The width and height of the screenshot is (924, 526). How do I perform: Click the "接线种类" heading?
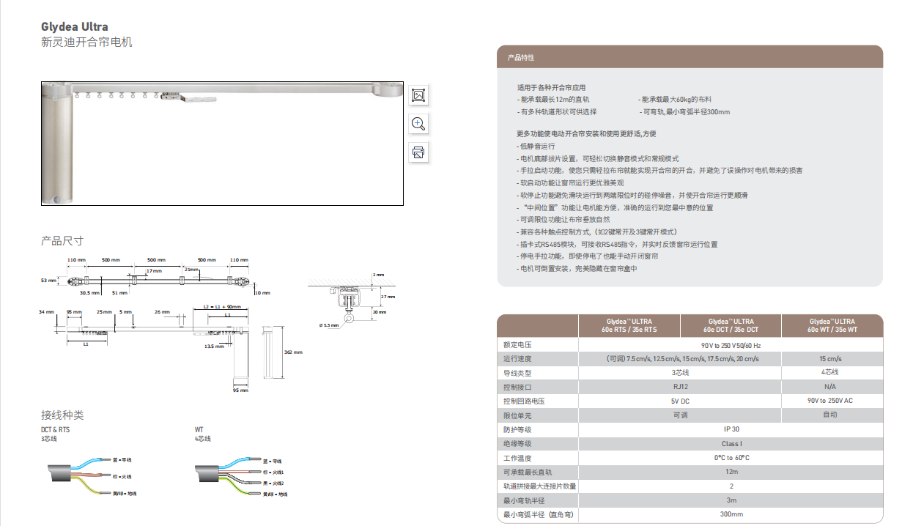62,415
